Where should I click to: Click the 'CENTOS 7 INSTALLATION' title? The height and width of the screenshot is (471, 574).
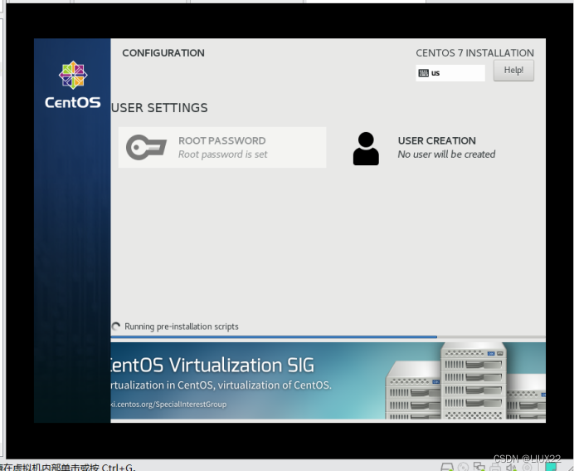coord(474,53)
